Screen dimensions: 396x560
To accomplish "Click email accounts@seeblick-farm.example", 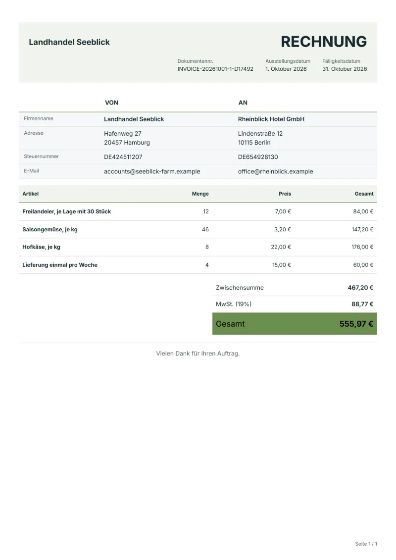I will click(x=152, y=171).
